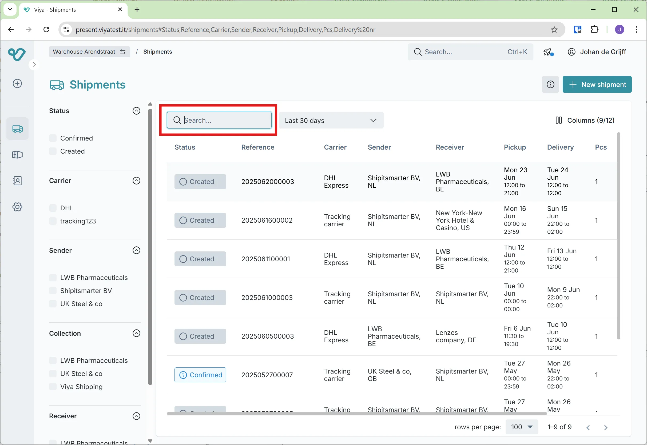Click the info circle button
This screenshot has height=445, width=647.
point(550,85)
